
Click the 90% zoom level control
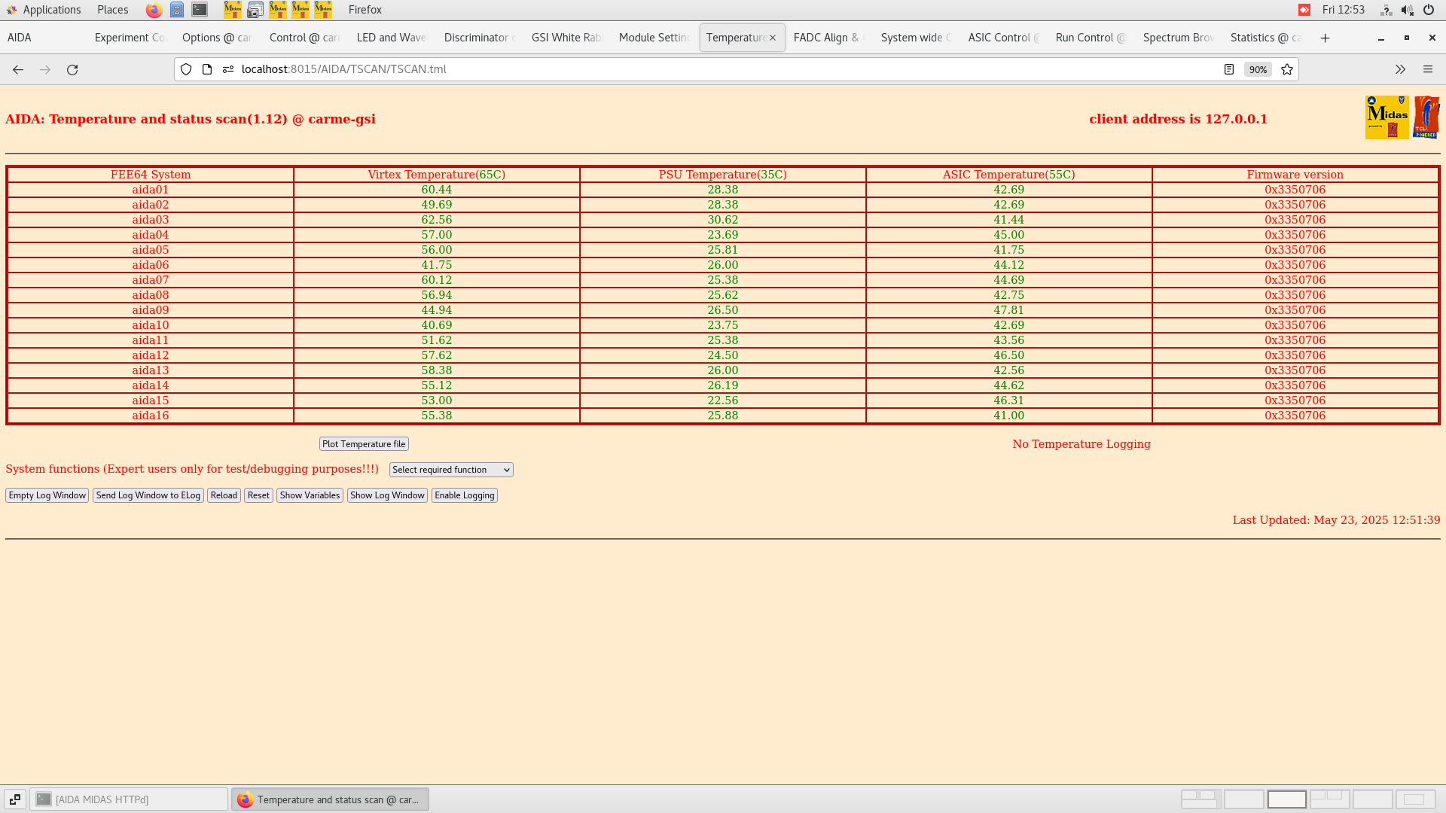(1258, 69)
